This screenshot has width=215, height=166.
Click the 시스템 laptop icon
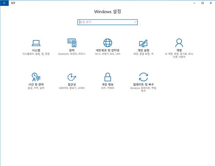36,43
